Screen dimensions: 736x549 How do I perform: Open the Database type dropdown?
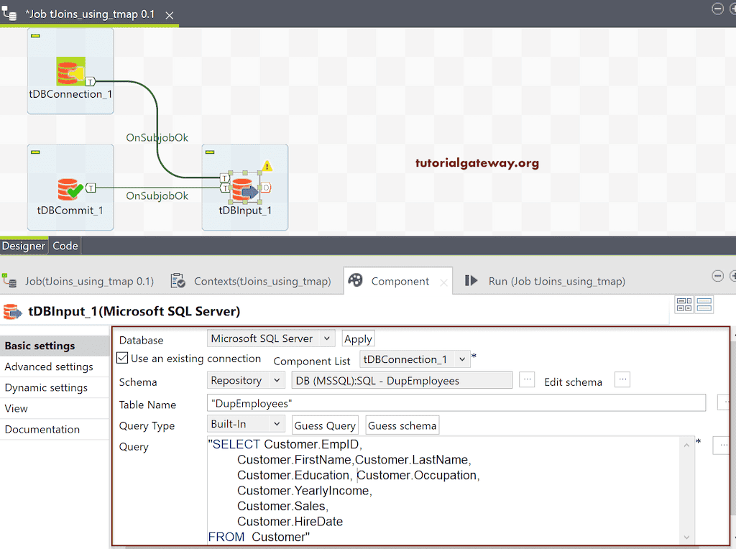click(x=272, y=338)
